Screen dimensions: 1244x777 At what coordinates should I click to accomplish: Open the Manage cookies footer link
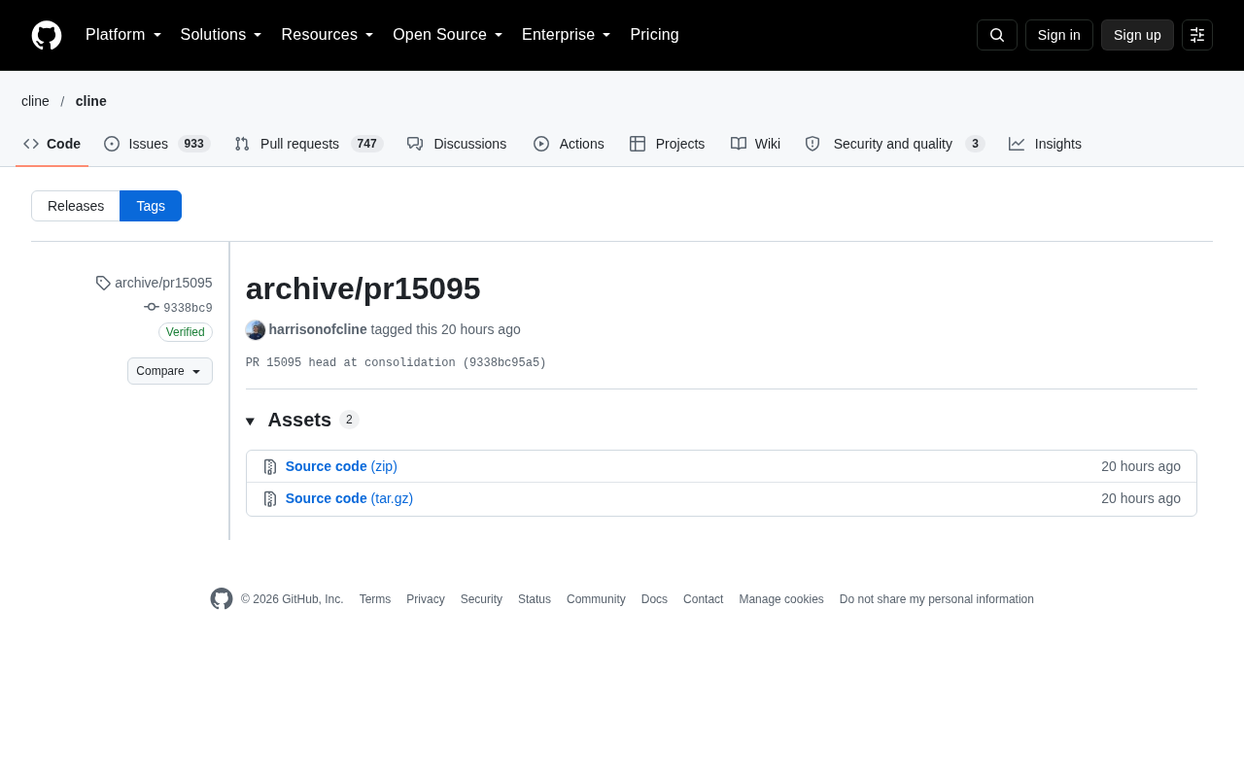tap(781, 599)
